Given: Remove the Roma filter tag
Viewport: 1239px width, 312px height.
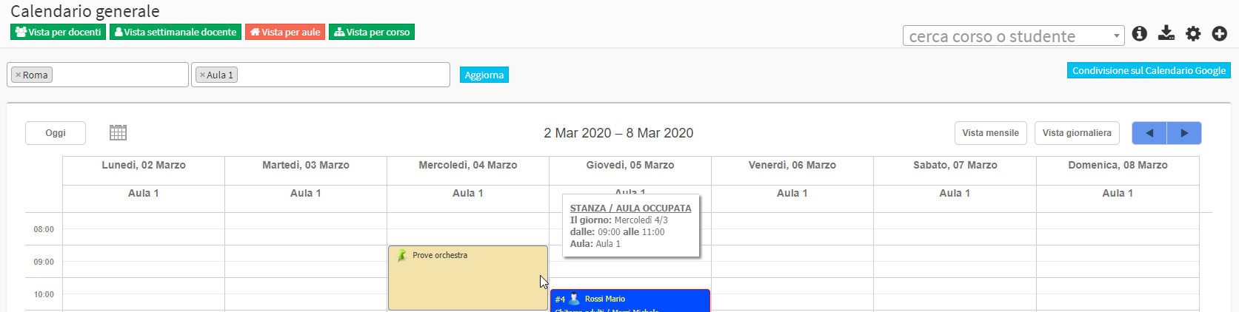Looking at the screenshot, I should coord(19,75).
